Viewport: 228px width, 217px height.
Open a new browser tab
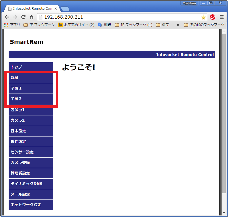[65, 9]
